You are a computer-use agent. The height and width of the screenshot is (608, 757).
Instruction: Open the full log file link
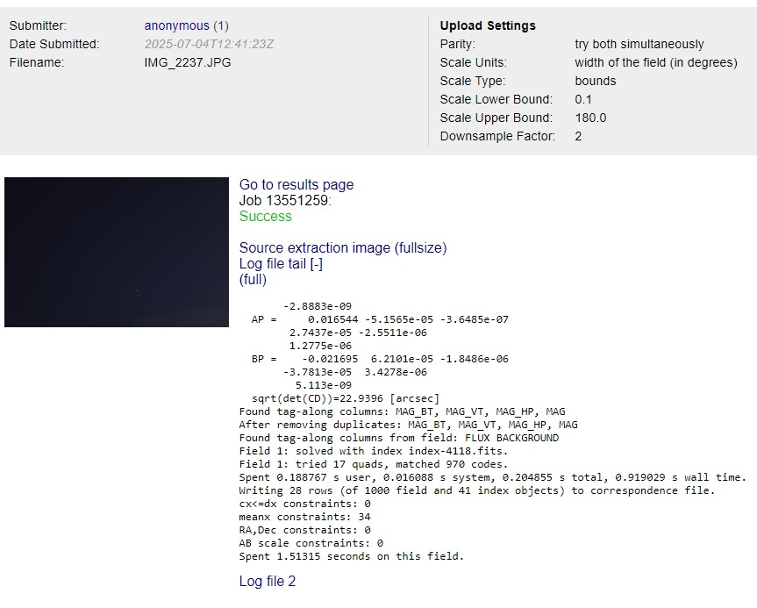[253, 280]
